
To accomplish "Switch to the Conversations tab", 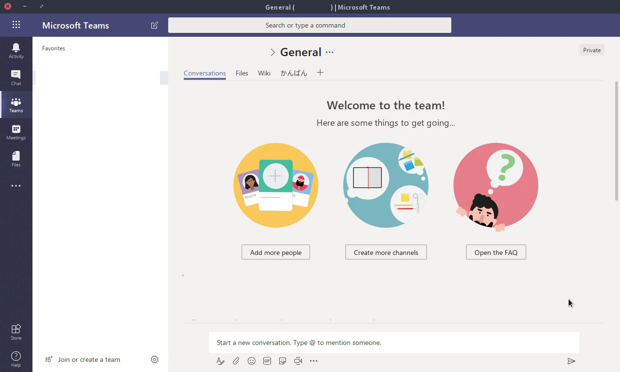I will (205, 73).
